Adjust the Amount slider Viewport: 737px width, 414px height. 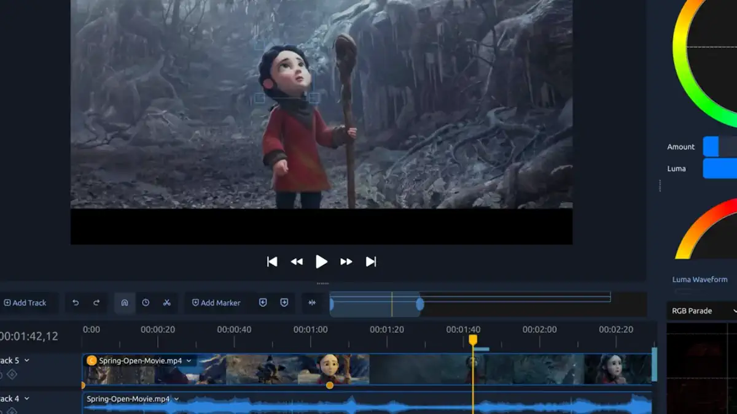tap(720, 147)
